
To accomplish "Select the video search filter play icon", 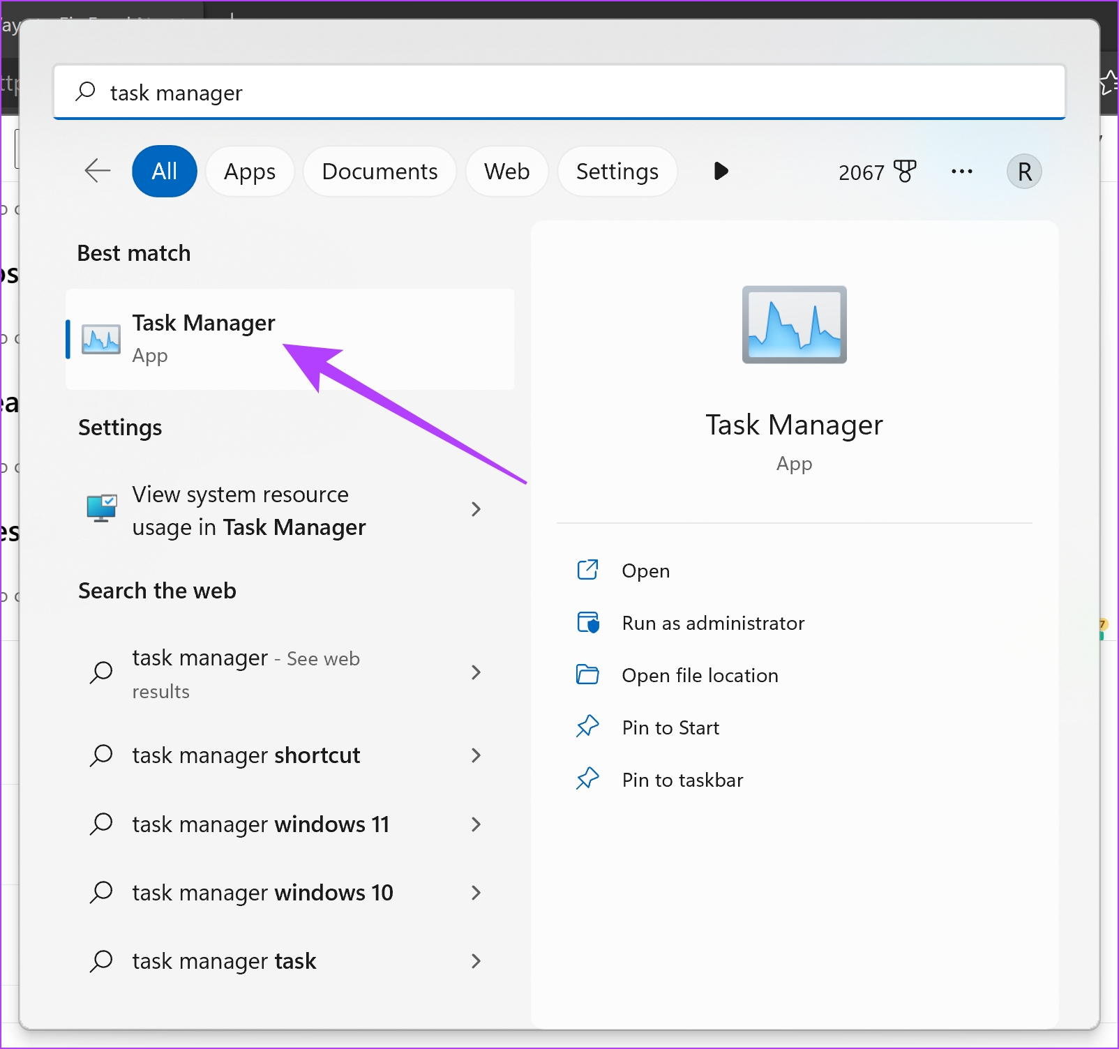I will pyautogui.click(x=721, y=171).
